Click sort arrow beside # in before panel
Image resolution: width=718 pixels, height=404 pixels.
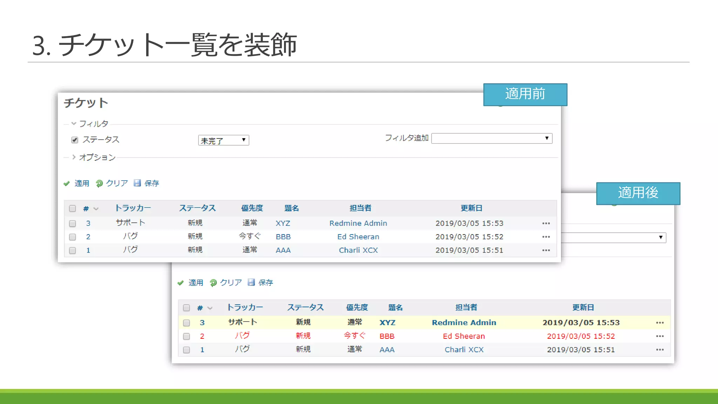pyautogui.click(x=96, y=209)
